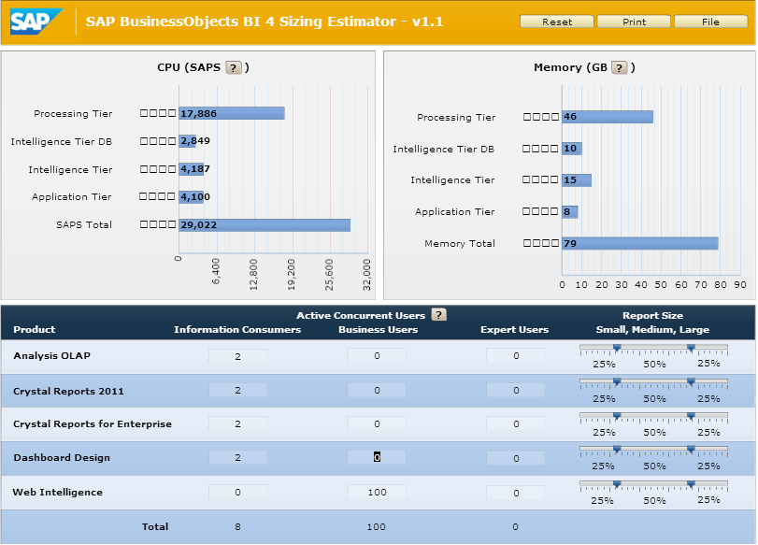Click the SAPS Total bar in CPU chart
Image resolution: width=758 pixels, height=545 pixels.
(264, 225)
